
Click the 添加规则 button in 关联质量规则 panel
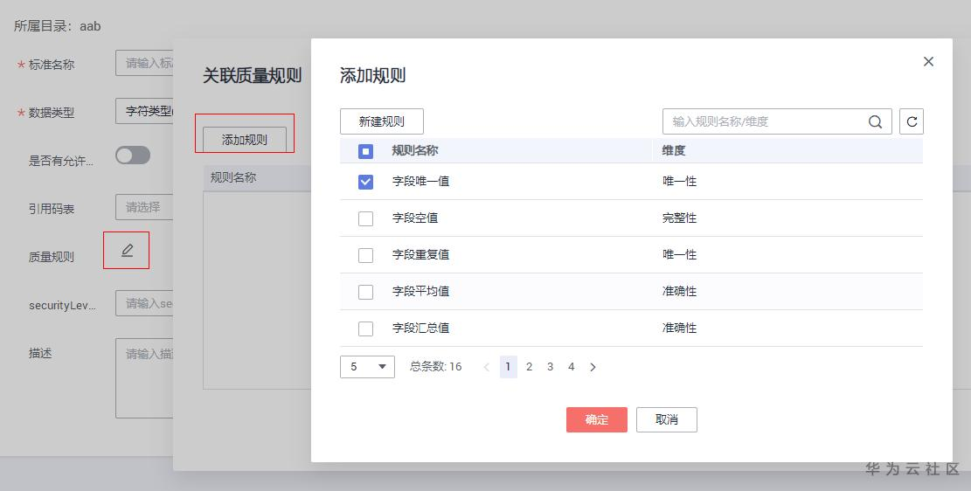[x=245, y=139]
